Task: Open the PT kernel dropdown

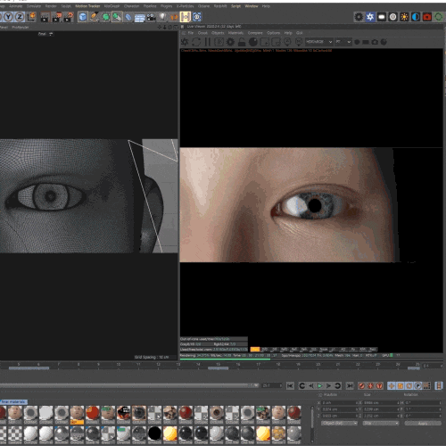Action: (x=343, y=42)
